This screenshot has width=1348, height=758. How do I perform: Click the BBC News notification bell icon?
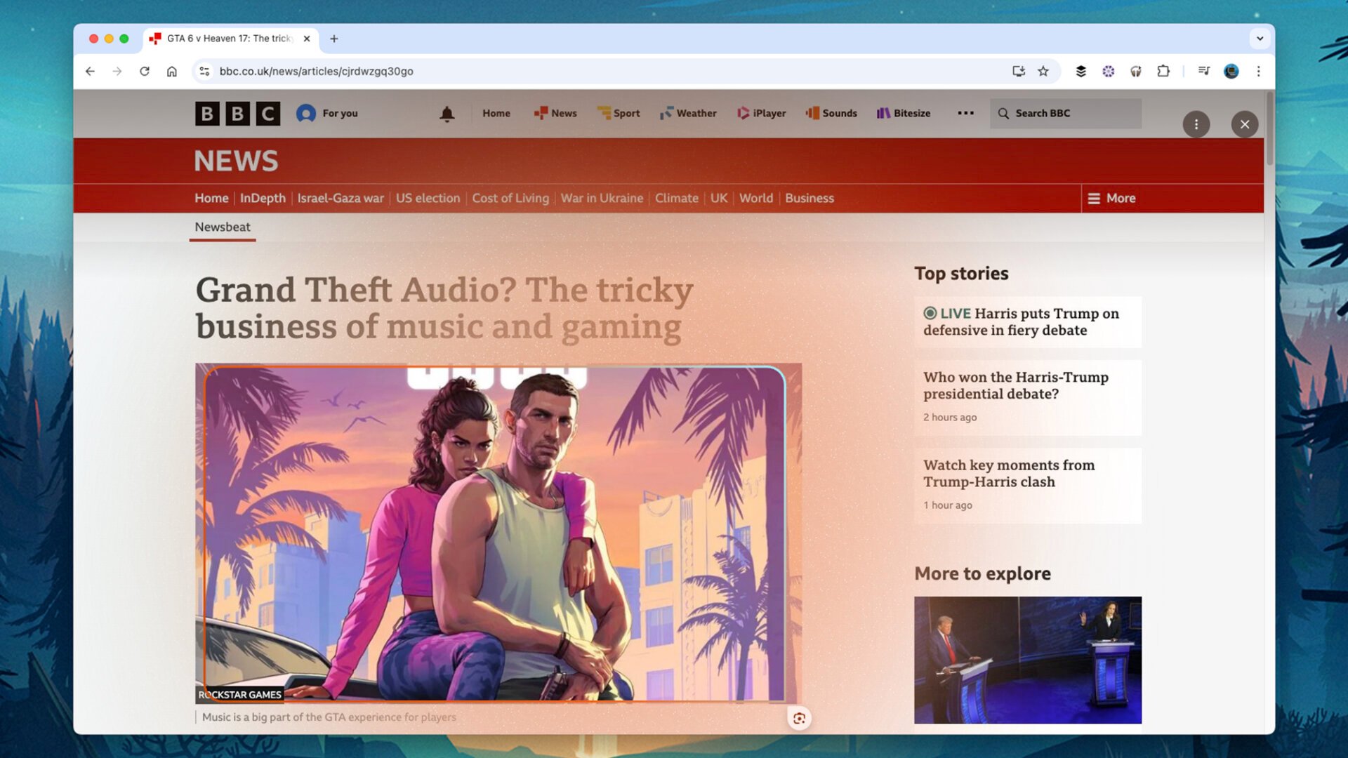pos(447,113)
